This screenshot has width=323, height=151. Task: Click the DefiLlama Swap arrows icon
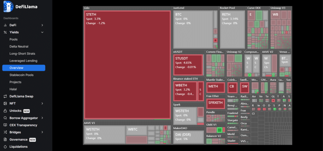(x=5, y=96)
